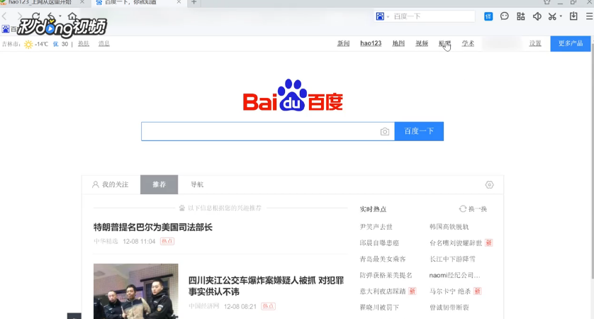The width and height of the screenshot is (594, 319).
Task: Open headline 四川夹江公交车爆炸案嫌疑人被抓
Action: coord(266,286)
